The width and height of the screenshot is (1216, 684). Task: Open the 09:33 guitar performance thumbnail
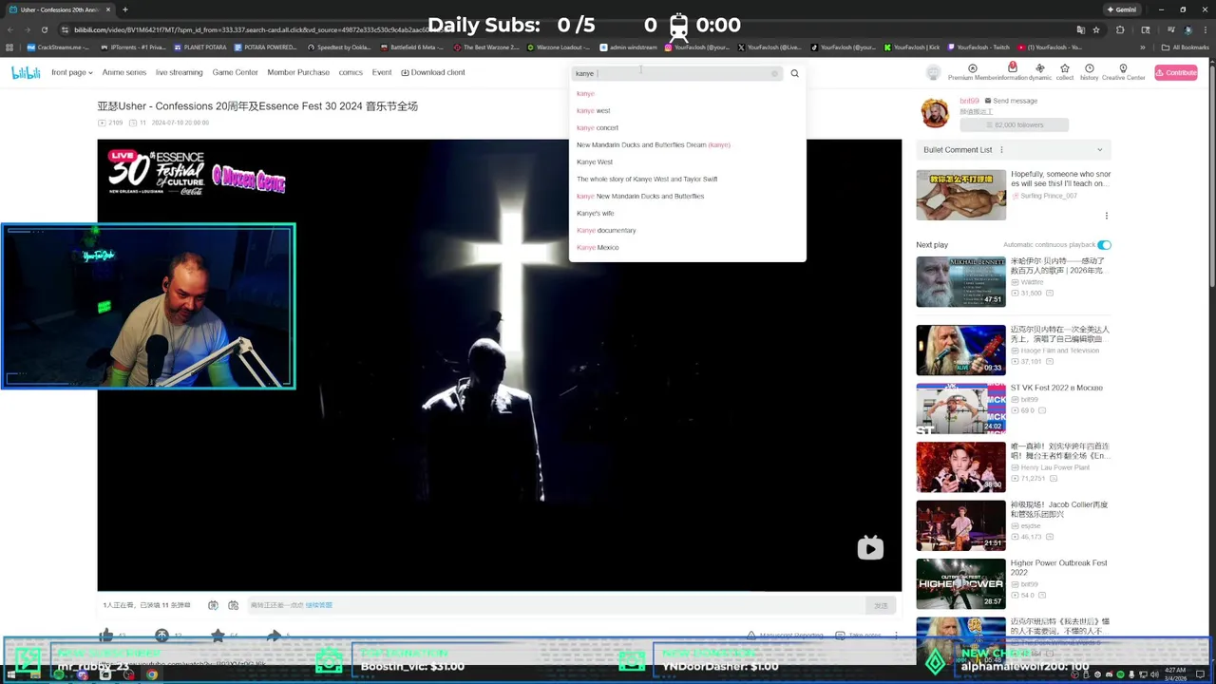[x=960, y=350]
